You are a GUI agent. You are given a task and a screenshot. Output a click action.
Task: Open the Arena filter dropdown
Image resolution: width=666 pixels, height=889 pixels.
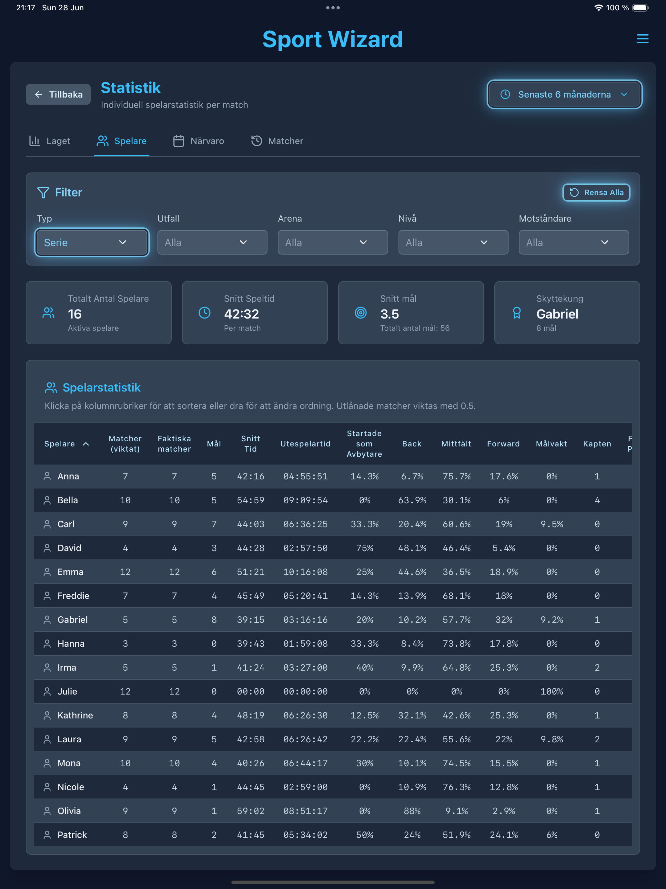pos(333,242)
